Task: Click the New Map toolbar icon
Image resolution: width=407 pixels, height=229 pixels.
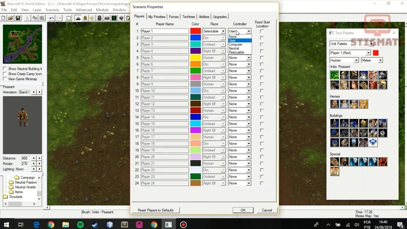Action: pos(4,18)
